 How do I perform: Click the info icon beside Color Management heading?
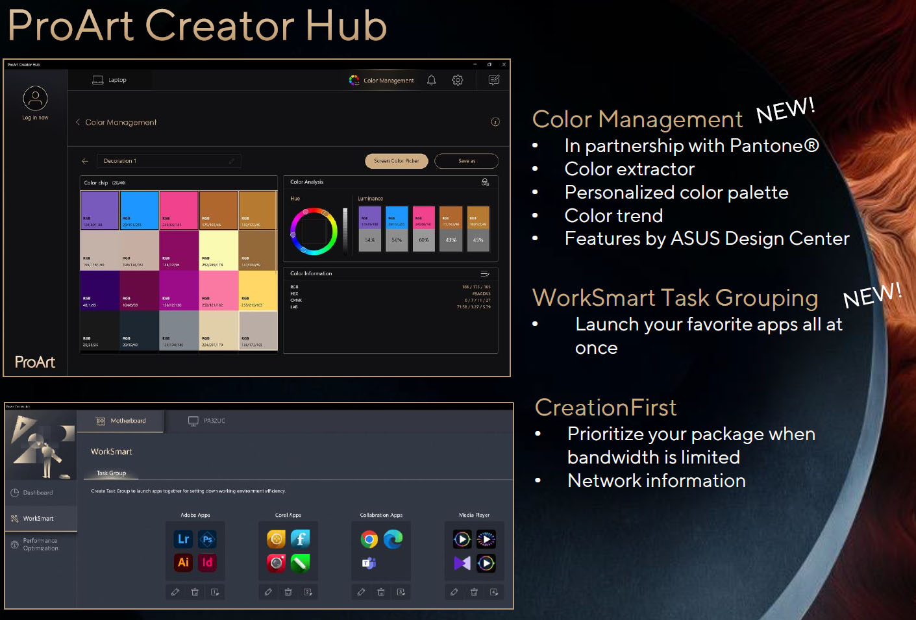point(495,122)
